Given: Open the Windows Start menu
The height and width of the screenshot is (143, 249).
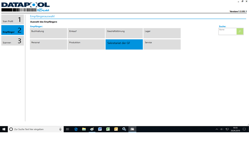Looking at the screenshot, I should point(4,129).
